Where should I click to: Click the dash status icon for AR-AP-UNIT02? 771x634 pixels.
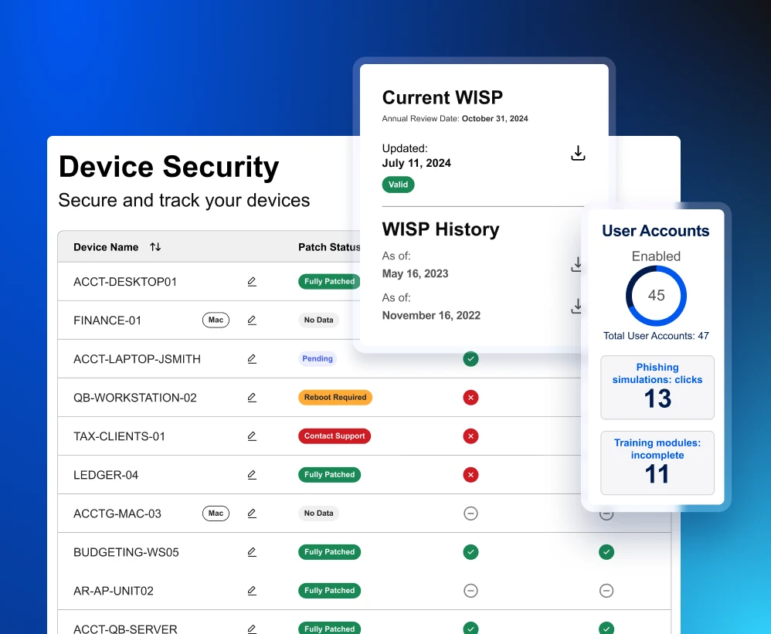click(470, 590)
